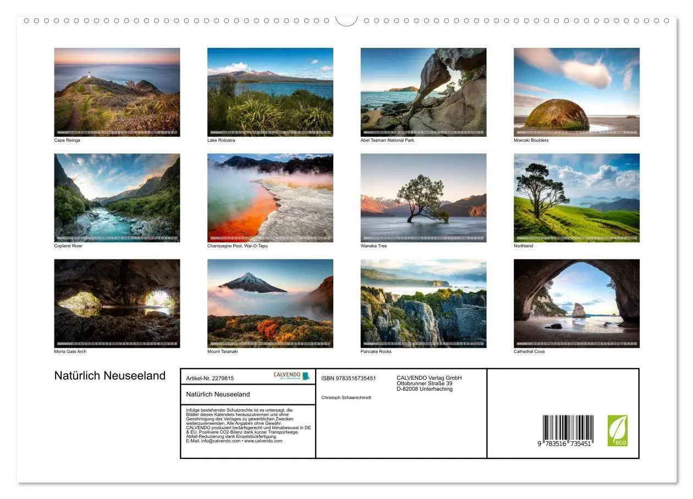
Task: Select the Champagne Pool Wai-O-Tapu image
Action: [x=270, y=198]
